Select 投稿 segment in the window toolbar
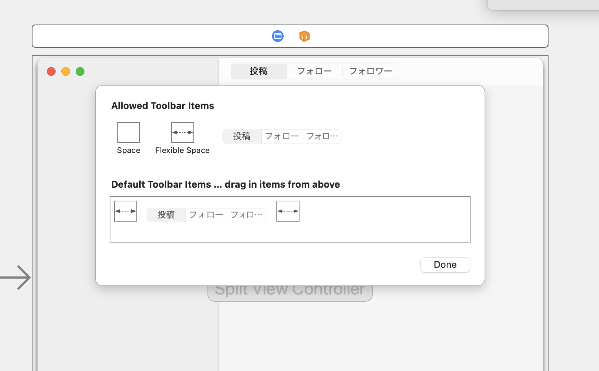 coord(258,71)
